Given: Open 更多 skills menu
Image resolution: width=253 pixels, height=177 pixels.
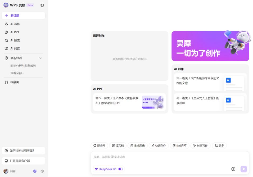Looking at the screenshot, I should tap(219, 146).
